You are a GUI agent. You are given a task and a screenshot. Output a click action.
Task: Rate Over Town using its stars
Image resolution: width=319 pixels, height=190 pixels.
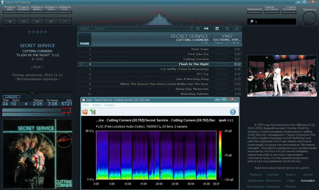[x=222, y=49]
